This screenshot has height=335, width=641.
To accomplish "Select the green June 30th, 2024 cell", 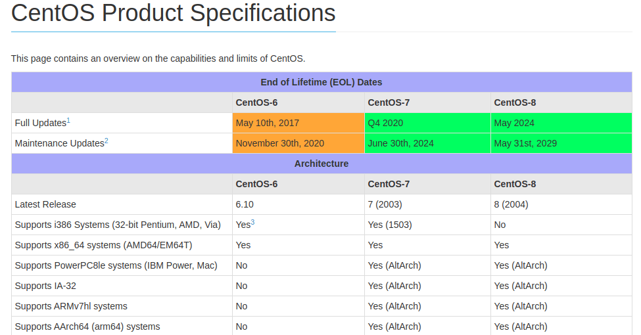I will (427, 143).
